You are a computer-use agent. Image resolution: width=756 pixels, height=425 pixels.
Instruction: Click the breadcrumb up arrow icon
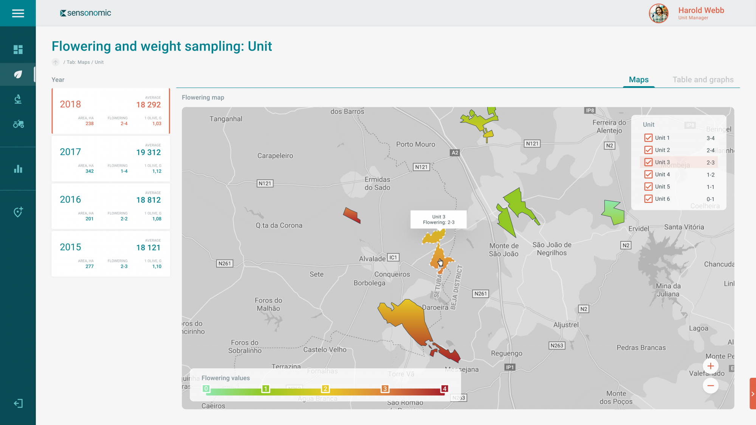click(x=56, y=62)
